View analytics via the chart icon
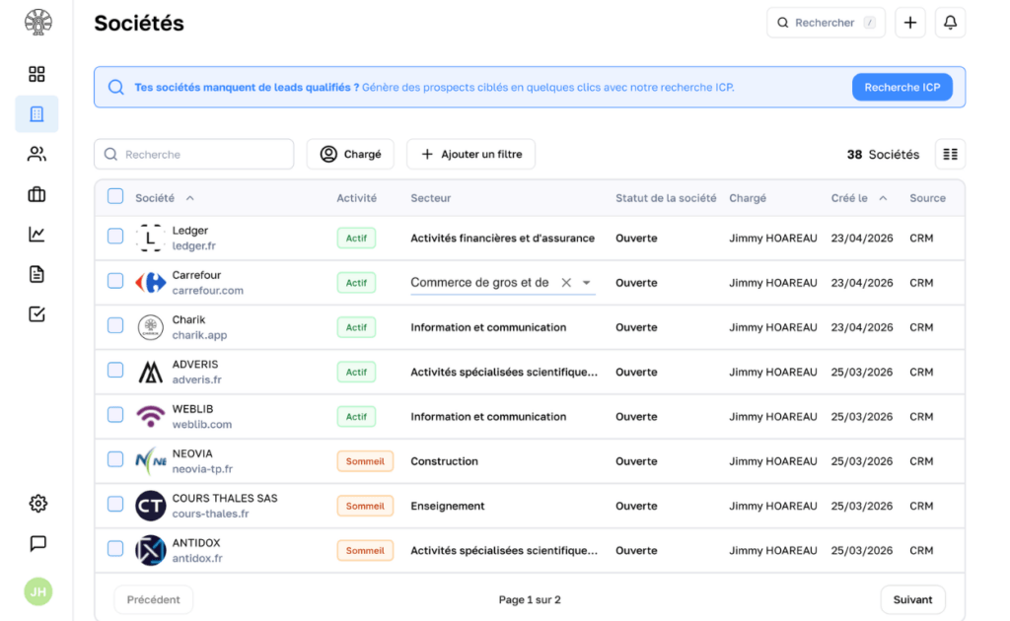This screenshot has height=621, width=1010. click(x=36, y=235)
